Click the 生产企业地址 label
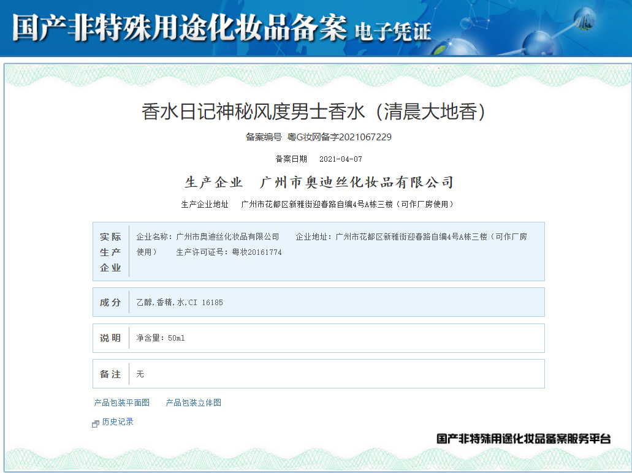The width and height of the screenshot is (632, 473). (205, 204)
